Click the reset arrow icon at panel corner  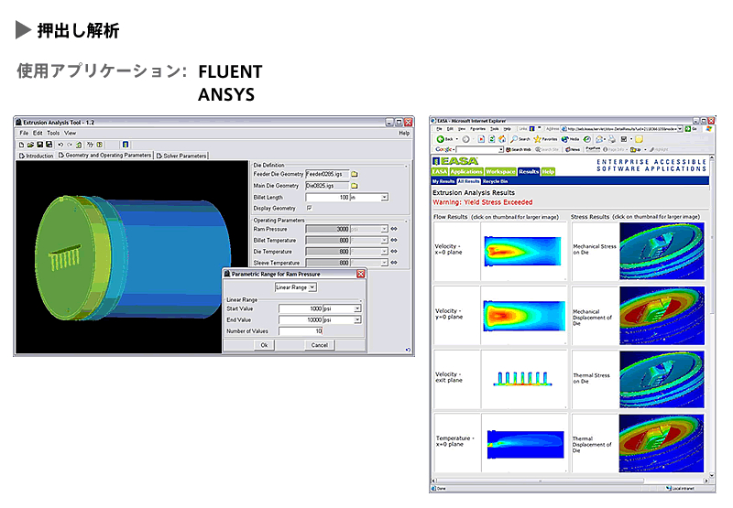click(408, 350)
